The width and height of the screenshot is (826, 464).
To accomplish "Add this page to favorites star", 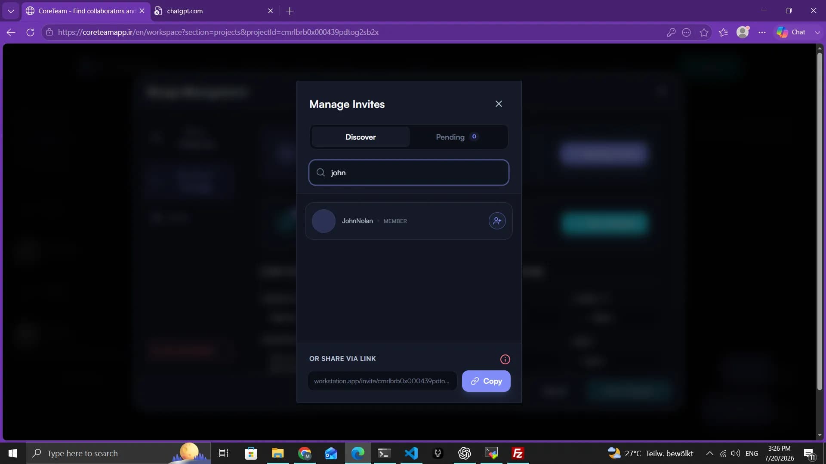I will (704, 32).
